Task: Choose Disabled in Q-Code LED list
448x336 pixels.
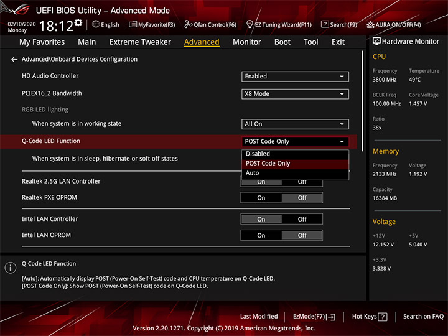Action: tap(295, 154)
